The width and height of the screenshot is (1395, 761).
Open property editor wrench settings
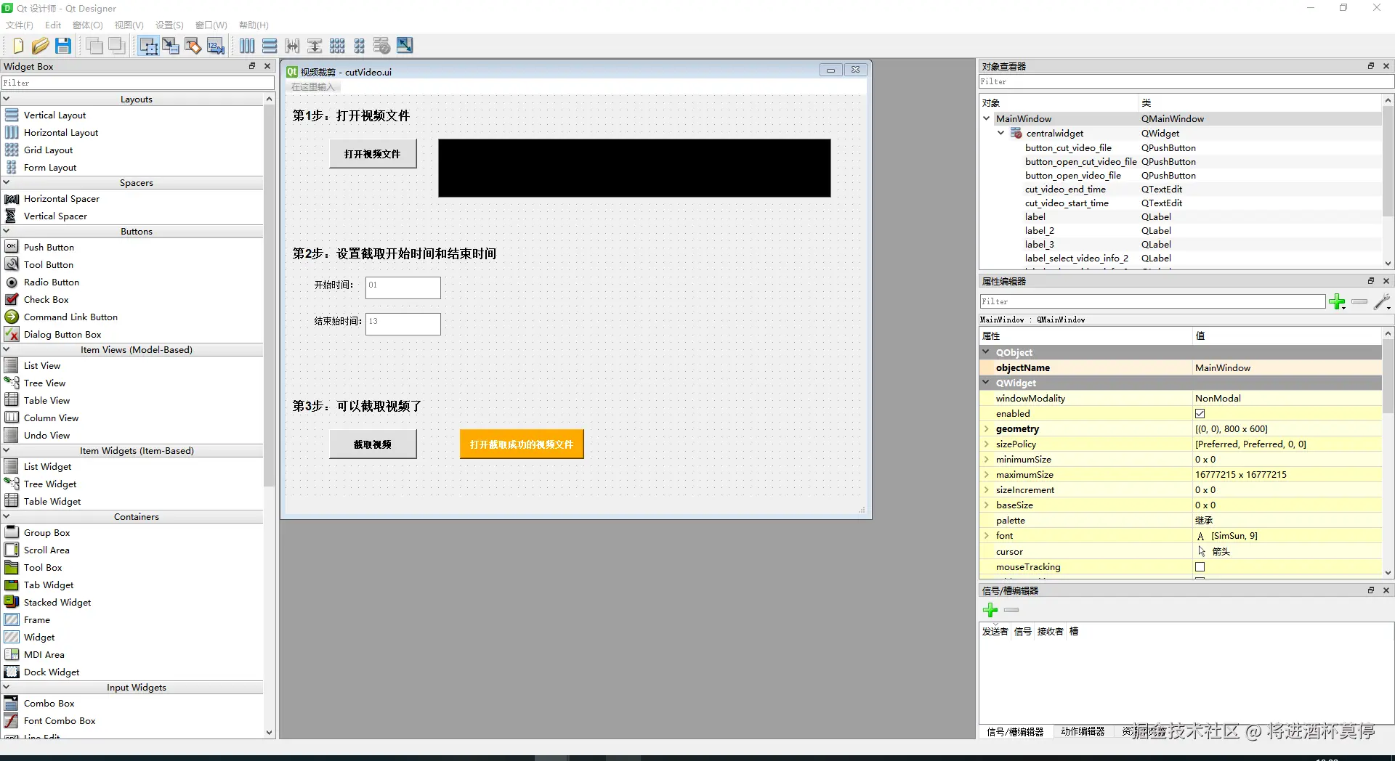pos(1382,302)
